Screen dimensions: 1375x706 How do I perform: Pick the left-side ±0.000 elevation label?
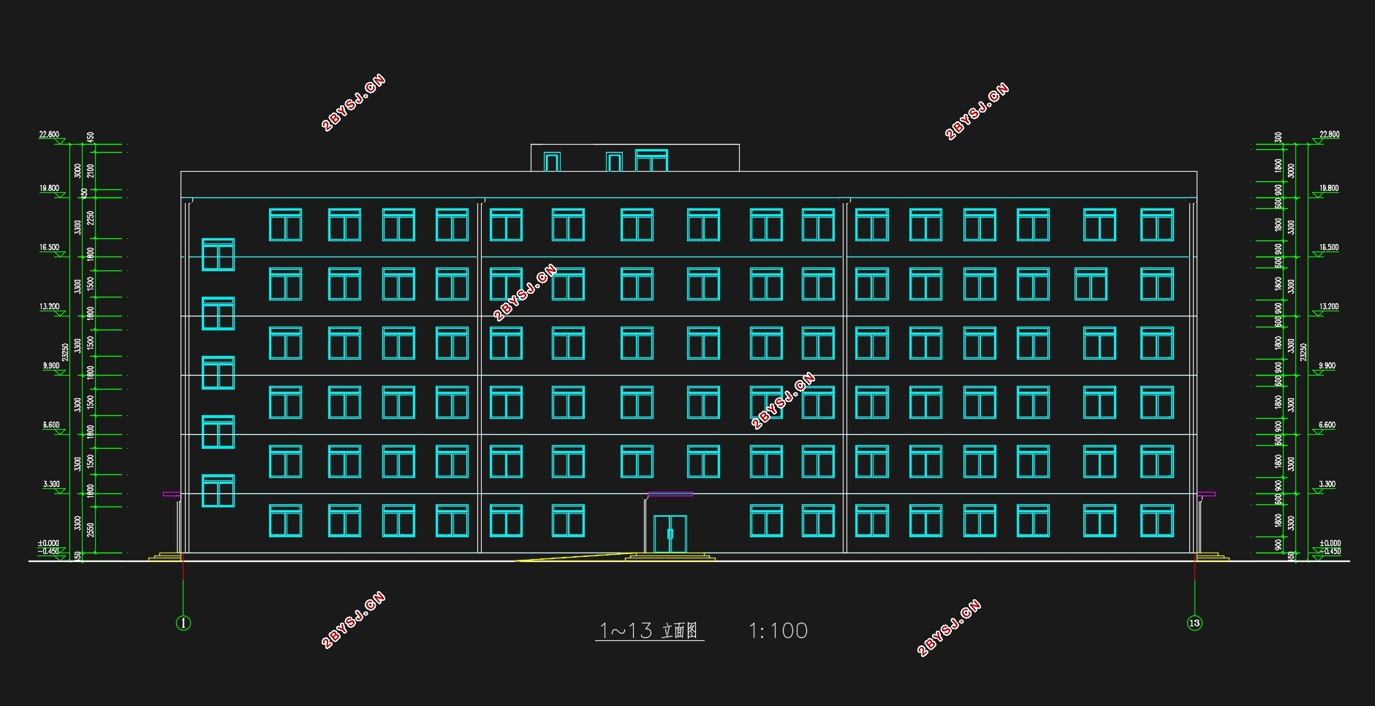coord(48,543)
